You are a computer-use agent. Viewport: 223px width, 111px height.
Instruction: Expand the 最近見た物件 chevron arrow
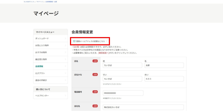pyautogui.click(x=65, y=59)
